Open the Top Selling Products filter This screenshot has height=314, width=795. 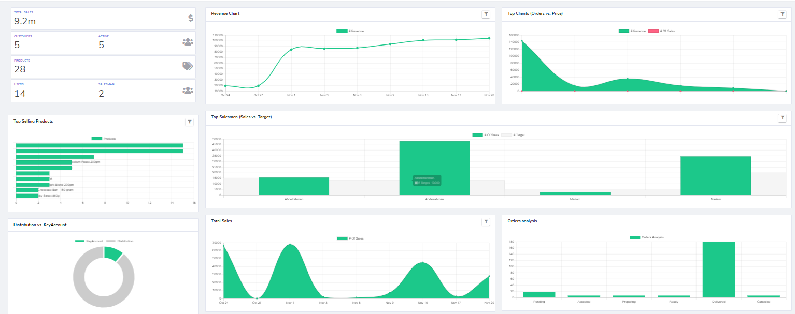point(189,122)
